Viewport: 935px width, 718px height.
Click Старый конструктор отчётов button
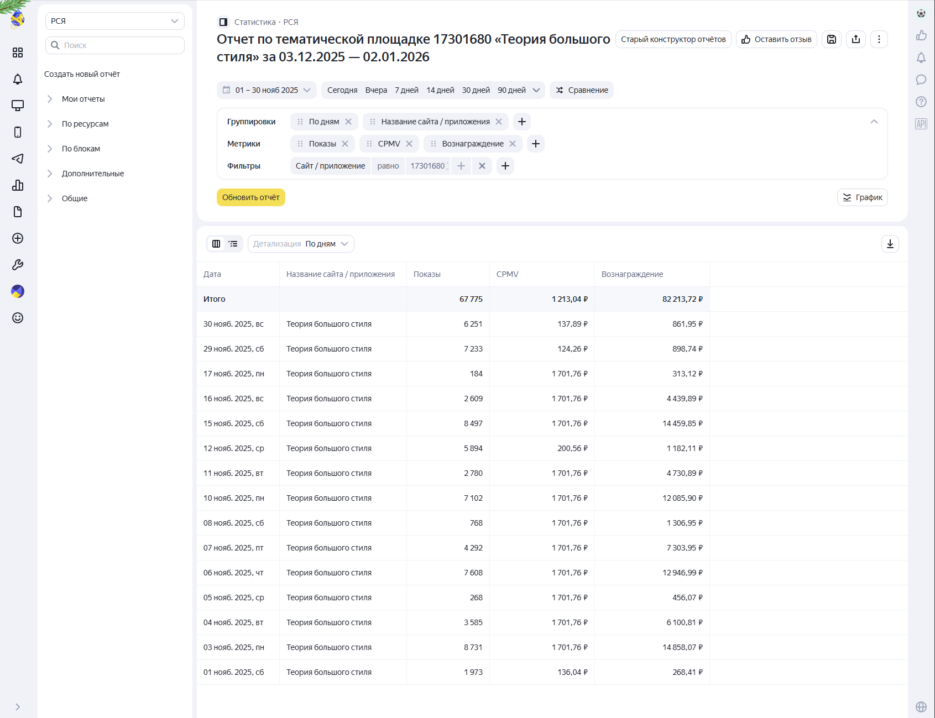[x=673, y=39]
